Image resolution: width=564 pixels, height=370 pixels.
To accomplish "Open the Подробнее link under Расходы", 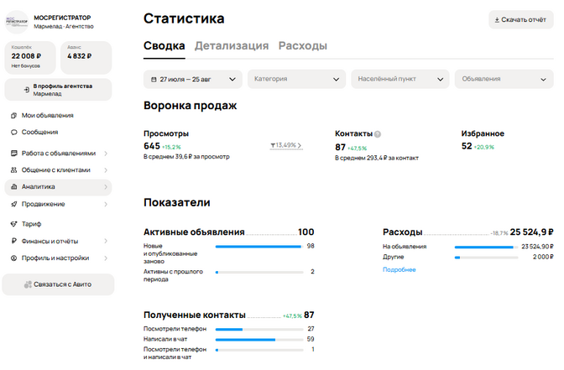I will tap(399, 269).
